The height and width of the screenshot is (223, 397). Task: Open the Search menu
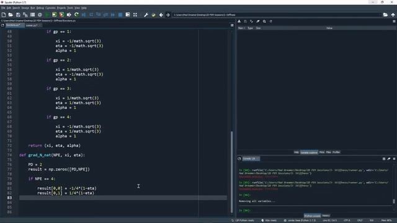(16, 8)
